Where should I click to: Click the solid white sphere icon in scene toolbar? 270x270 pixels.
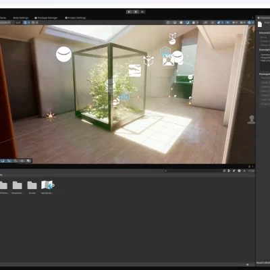[181, 22]
